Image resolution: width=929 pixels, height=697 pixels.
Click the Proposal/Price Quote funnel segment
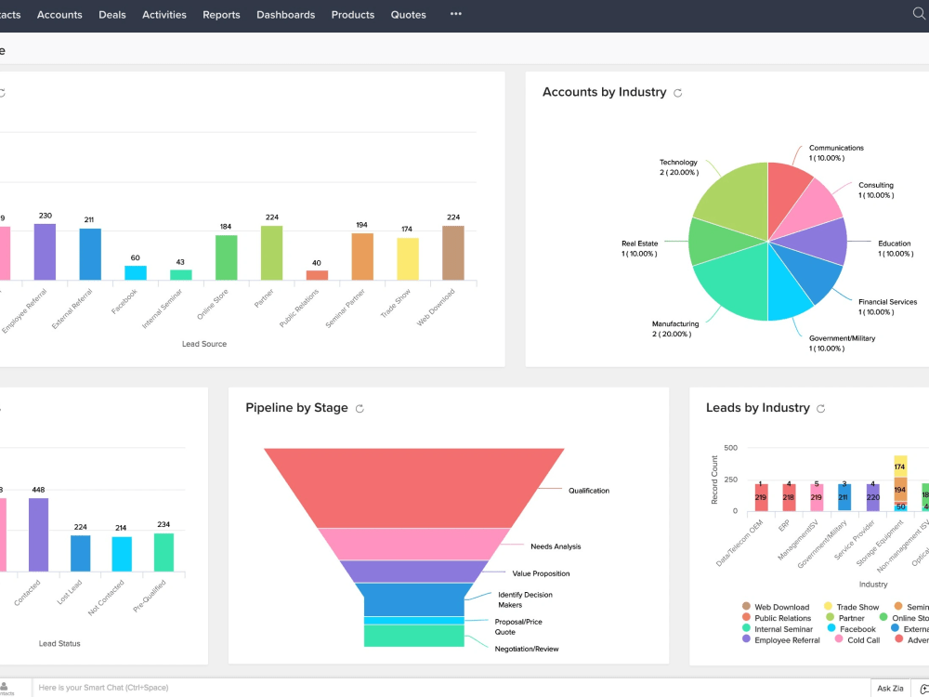point(413,621)
